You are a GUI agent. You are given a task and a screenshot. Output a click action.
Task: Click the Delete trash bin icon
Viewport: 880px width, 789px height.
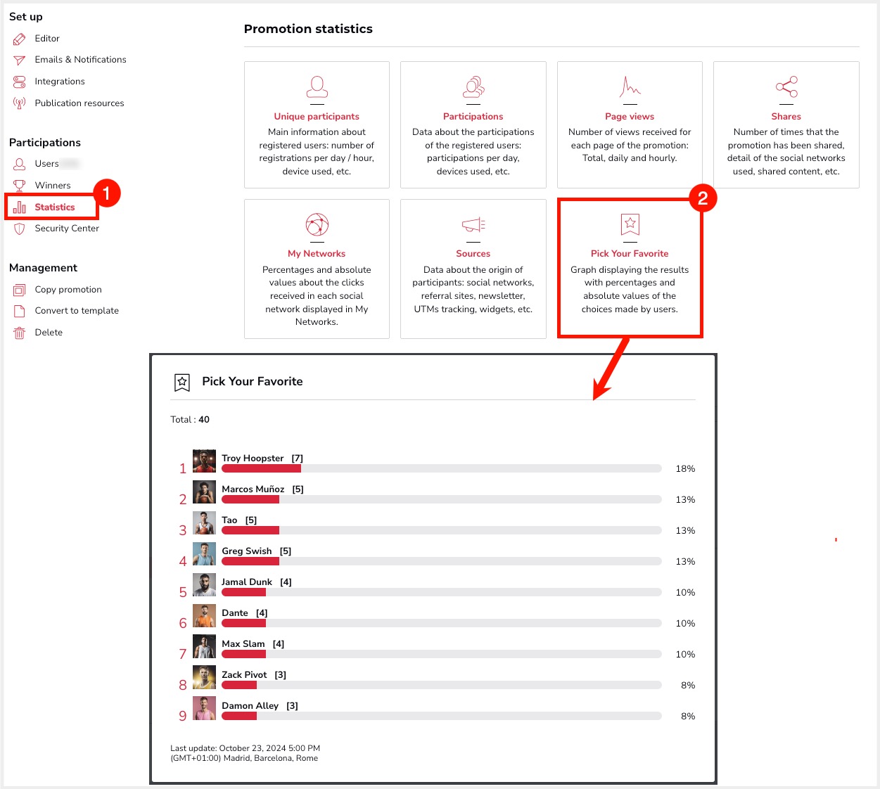click(x=19, y=333)
